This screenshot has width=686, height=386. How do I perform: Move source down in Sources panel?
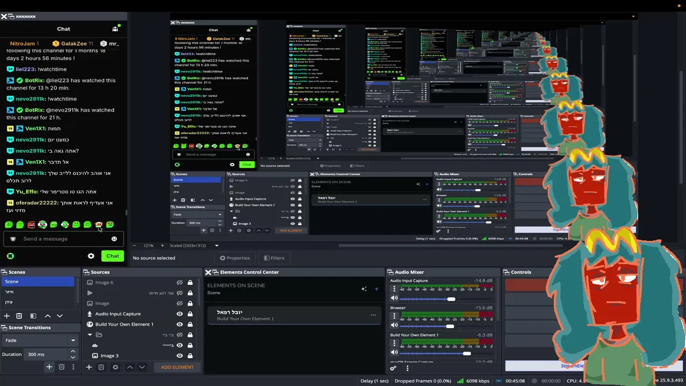click(x=142, y=367)
